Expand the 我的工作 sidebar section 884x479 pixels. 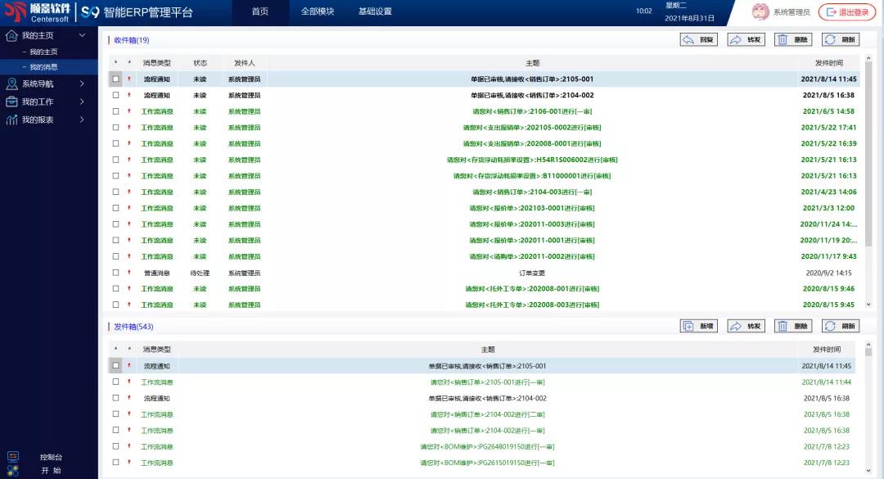(x=48, y=102)
